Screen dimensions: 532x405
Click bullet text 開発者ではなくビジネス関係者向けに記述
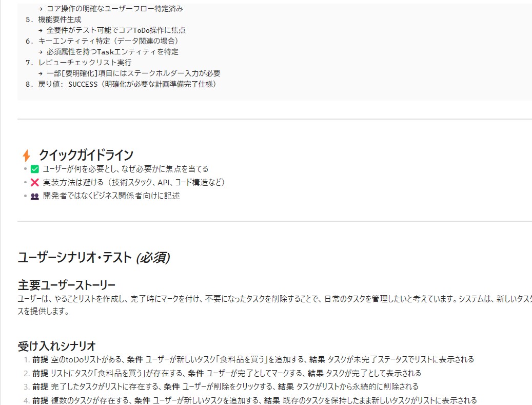click(x=111, y=196)
